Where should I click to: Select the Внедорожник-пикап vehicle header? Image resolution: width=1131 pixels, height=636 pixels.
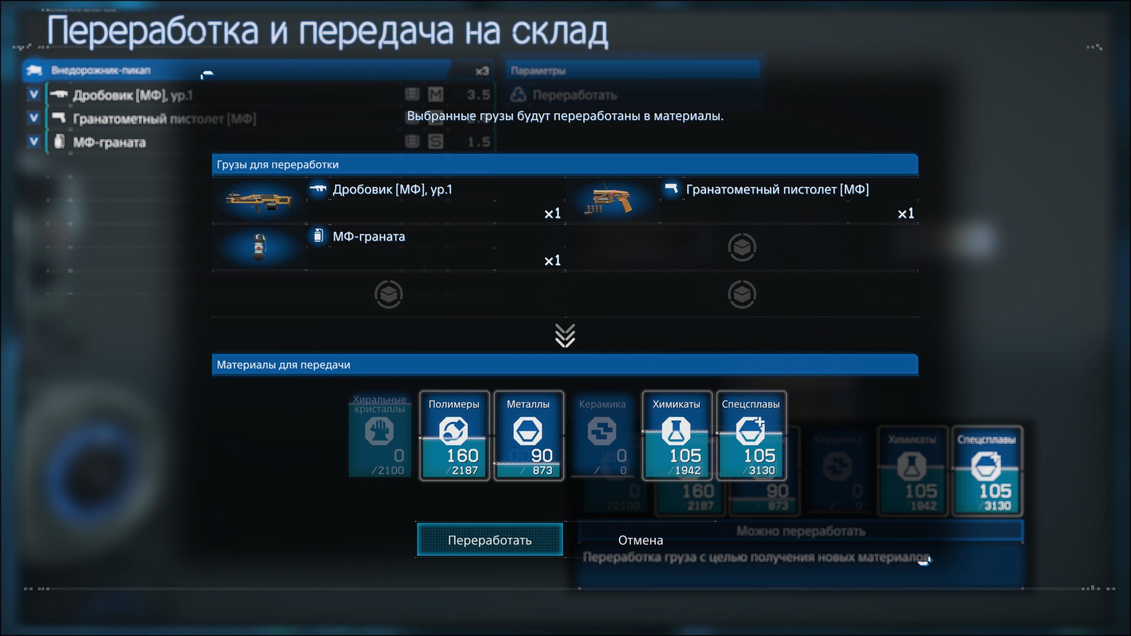[258, 70]
